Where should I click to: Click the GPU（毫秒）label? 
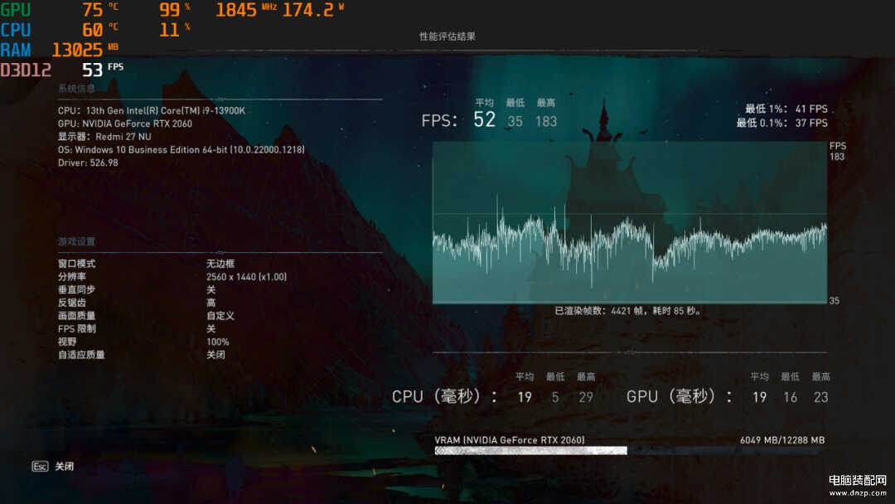680,397
